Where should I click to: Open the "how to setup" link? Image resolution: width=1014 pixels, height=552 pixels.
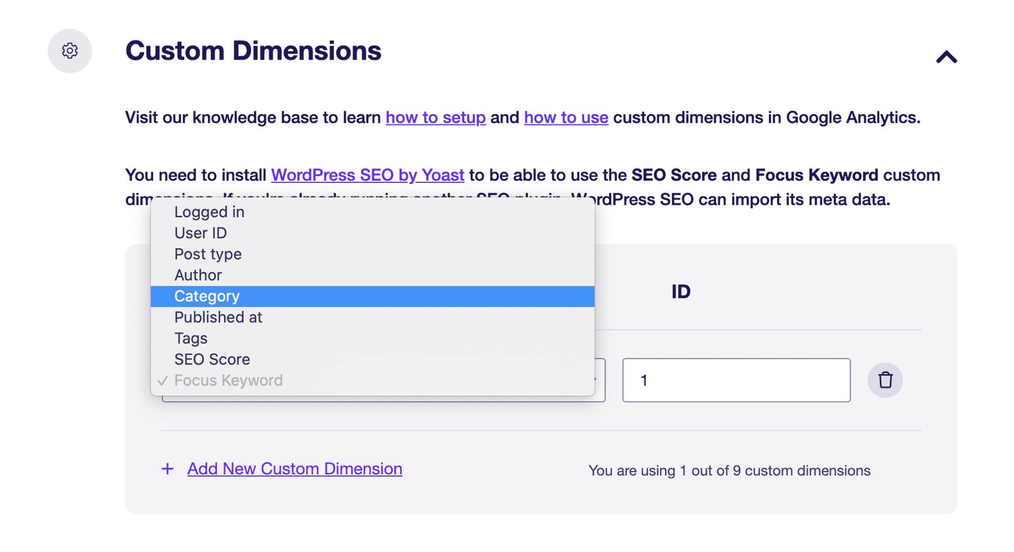pyautogui.click(x=435, y=118)
